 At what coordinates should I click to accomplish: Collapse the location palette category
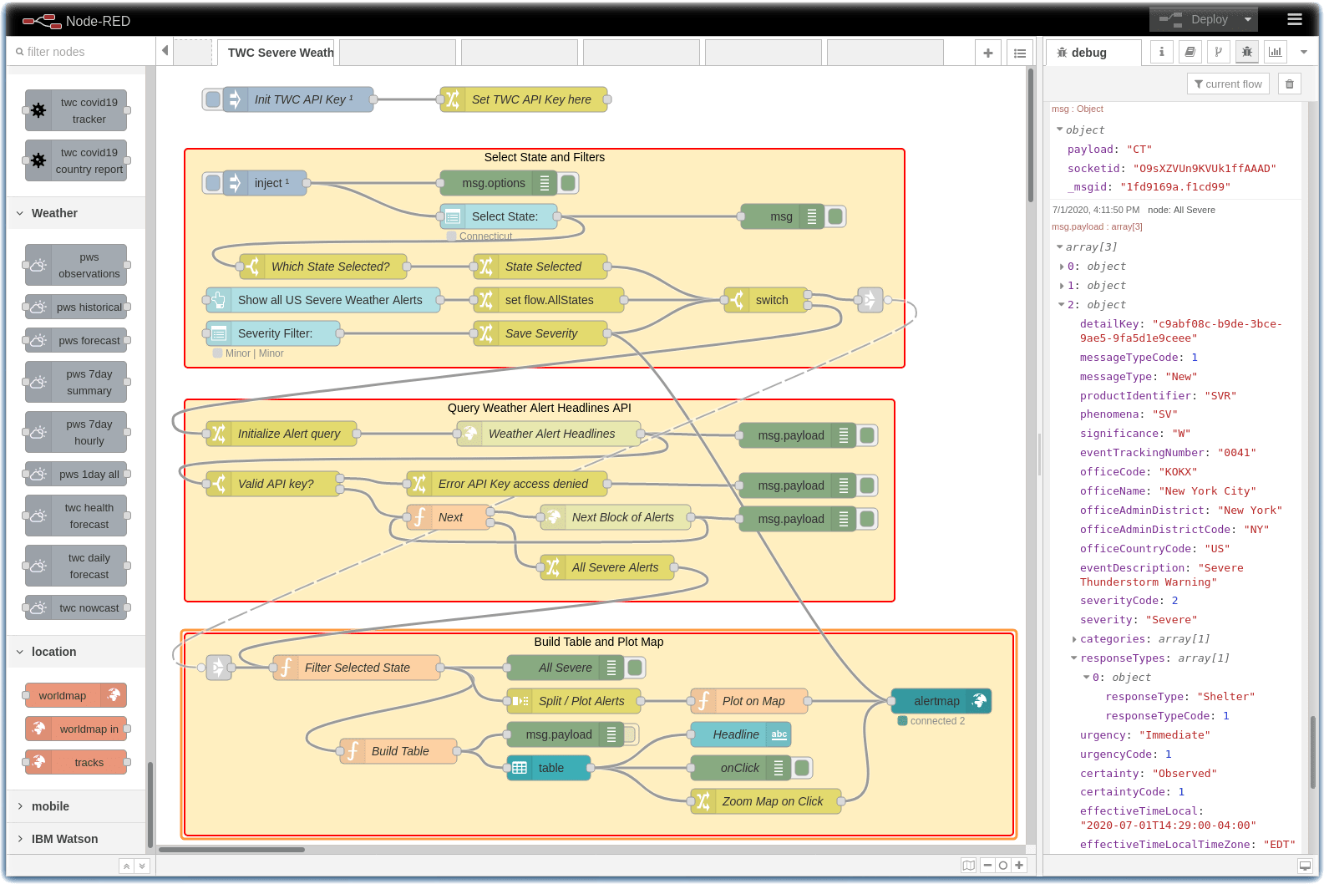(x=76, y=652)
